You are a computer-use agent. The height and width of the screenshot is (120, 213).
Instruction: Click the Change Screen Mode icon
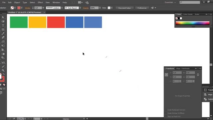[x=1, y=93]
